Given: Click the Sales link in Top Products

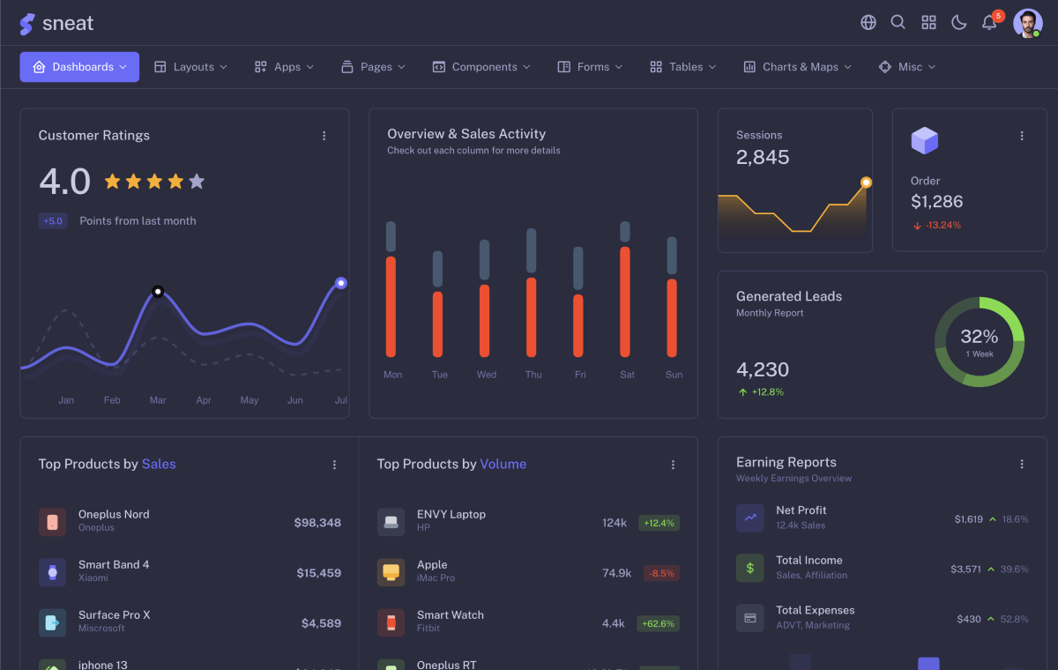Looking at the screenshot, I should pos(160,464).
